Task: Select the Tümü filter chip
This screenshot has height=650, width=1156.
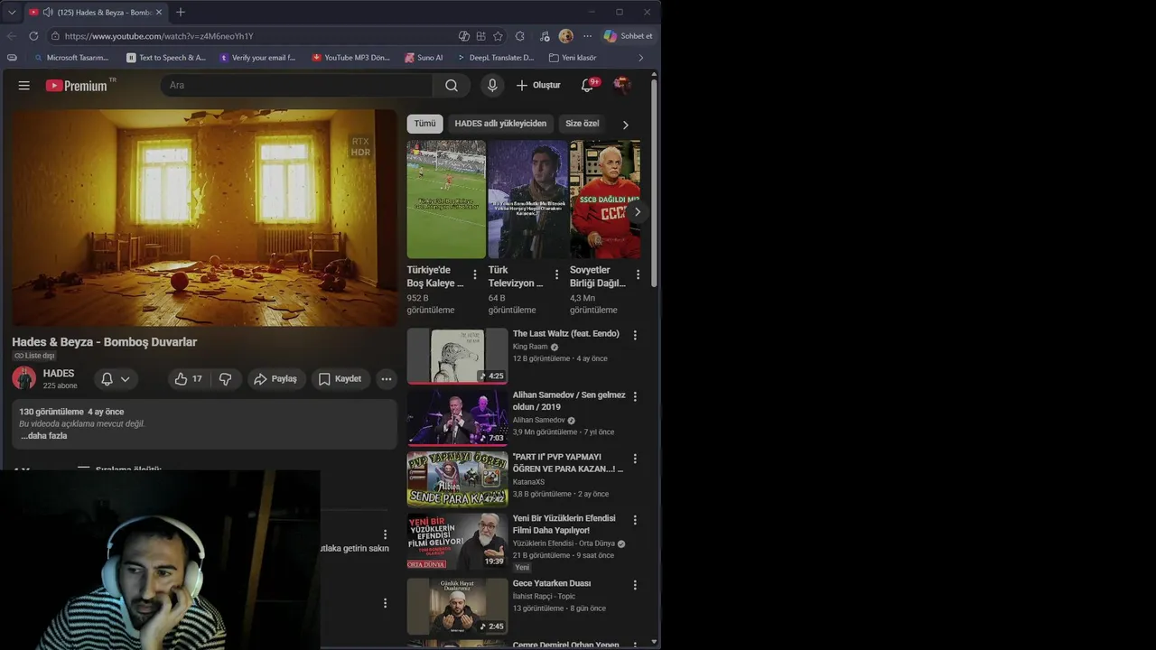Action: click(x=424, y=124)
